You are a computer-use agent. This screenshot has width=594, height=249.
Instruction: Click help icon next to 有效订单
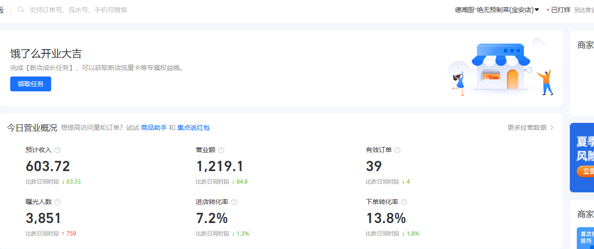pyautogui.click(x=398, y=150)
